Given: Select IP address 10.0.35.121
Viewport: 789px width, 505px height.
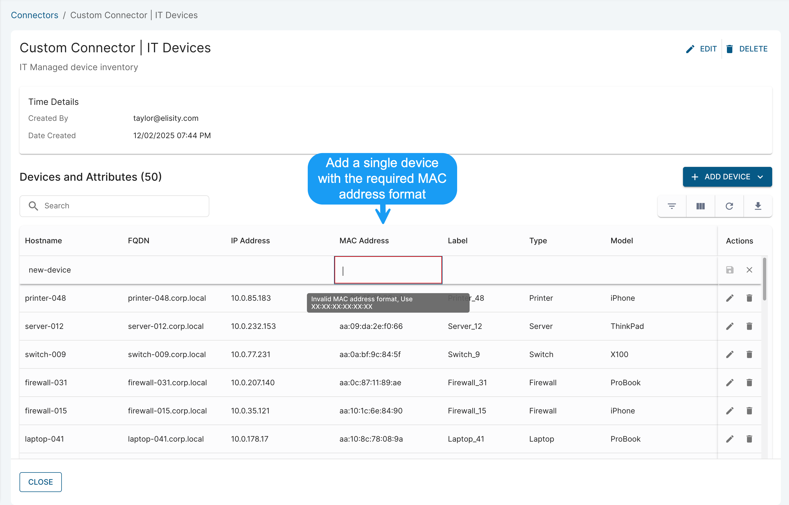Looking at the screenshot, I should pyautogui.click(x=250, y=411).
